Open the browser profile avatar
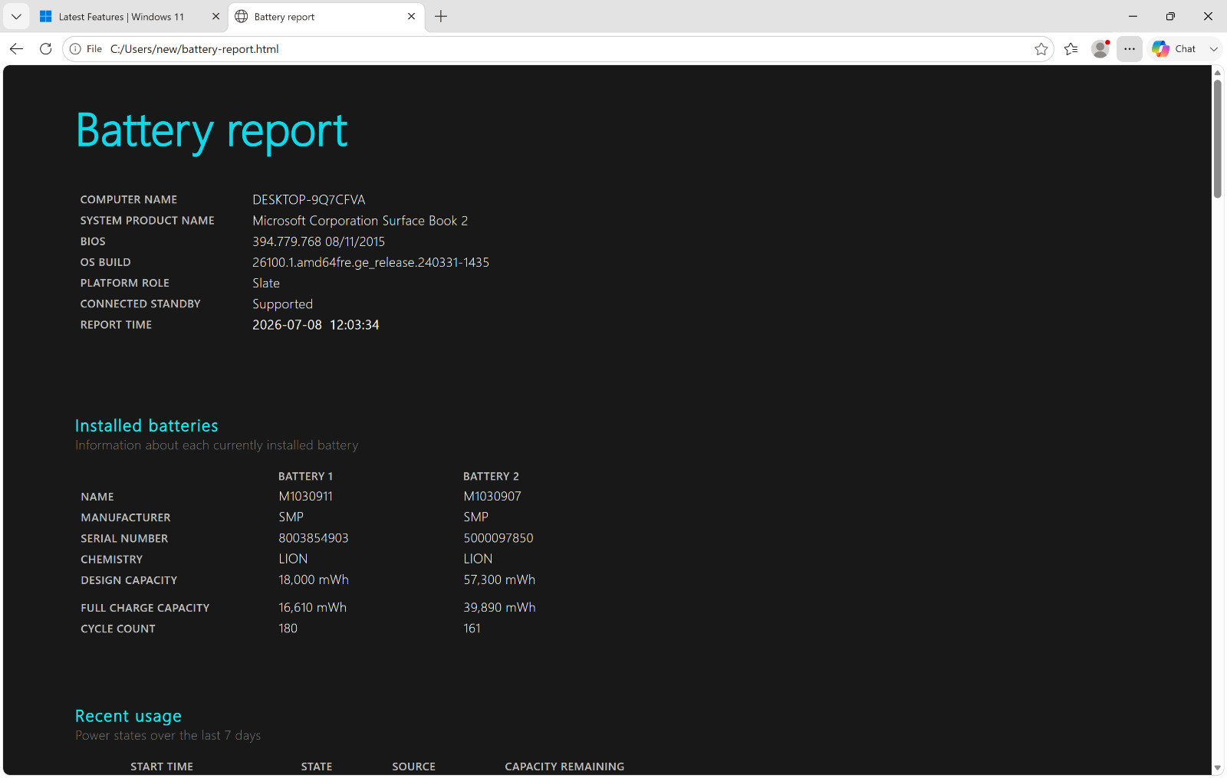Screen dimensions: 1227x778 [1100, 49]
